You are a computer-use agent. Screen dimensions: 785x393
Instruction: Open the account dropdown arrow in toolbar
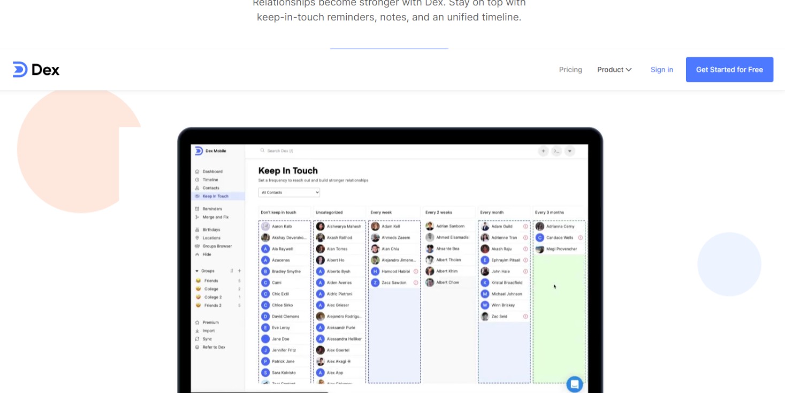(x=570, y=151)
